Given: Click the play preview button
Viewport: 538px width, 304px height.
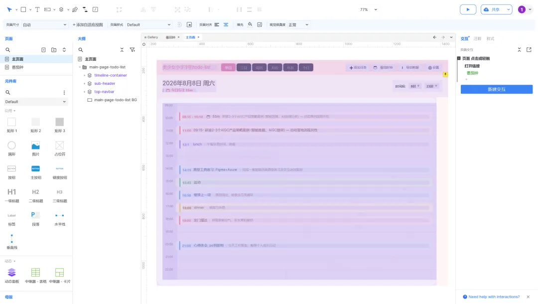Looking at the screenshot, I should [x=468, y=9].
